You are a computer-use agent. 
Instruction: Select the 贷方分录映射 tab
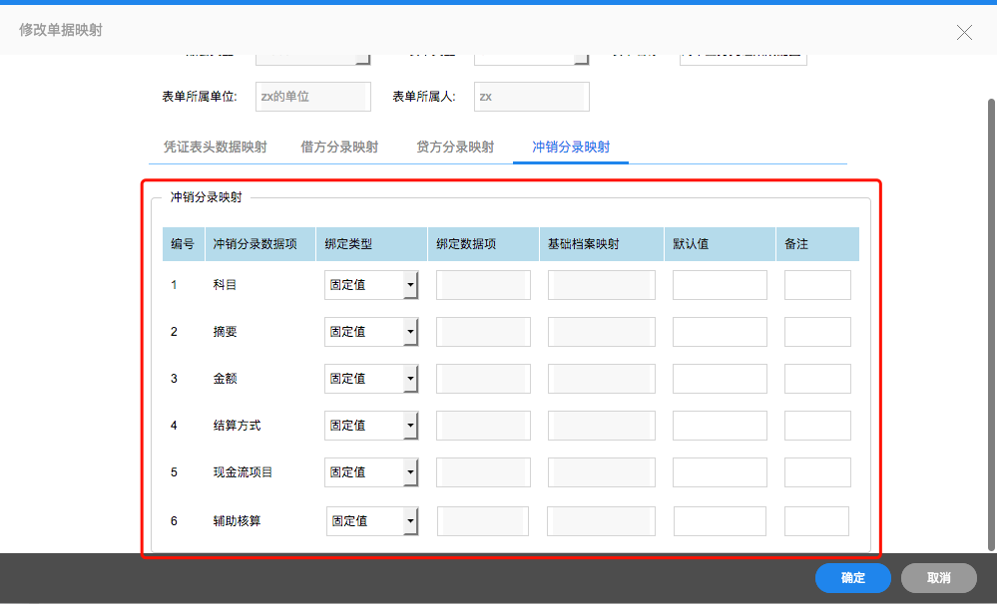click(455, 147)
